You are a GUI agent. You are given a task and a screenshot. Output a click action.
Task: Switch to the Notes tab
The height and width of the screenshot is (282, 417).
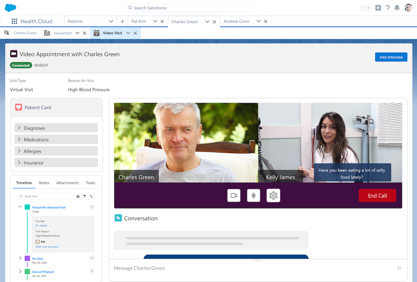(x=44, y=183)
